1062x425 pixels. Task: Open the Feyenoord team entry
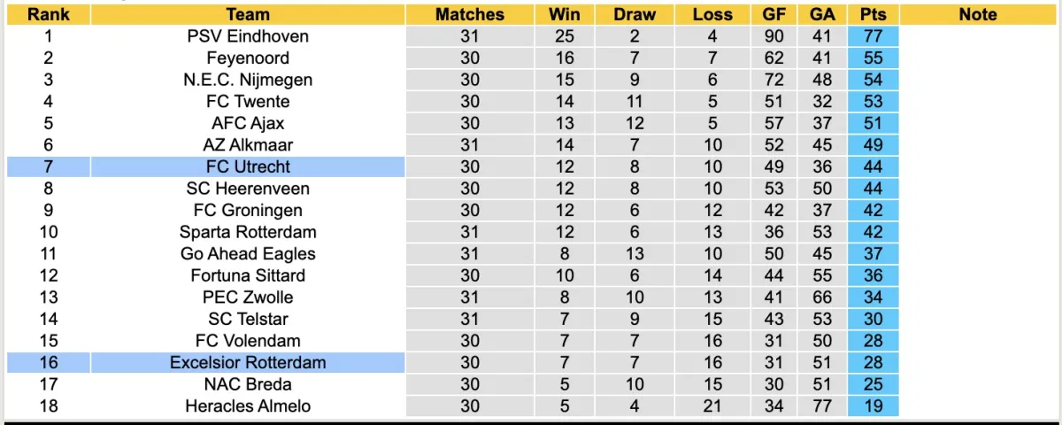coord(248,58)
